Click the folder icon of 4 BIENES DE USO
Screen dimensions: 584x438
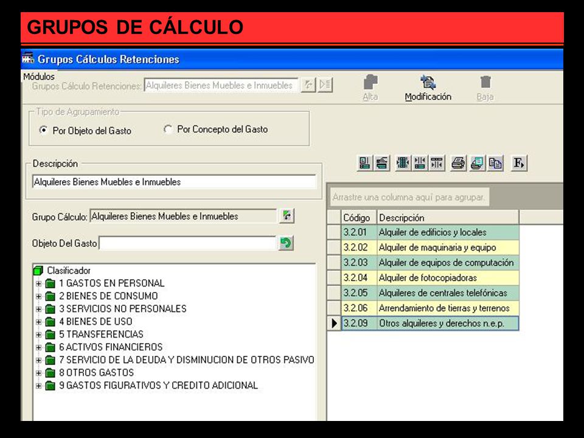tap(50, 322)
